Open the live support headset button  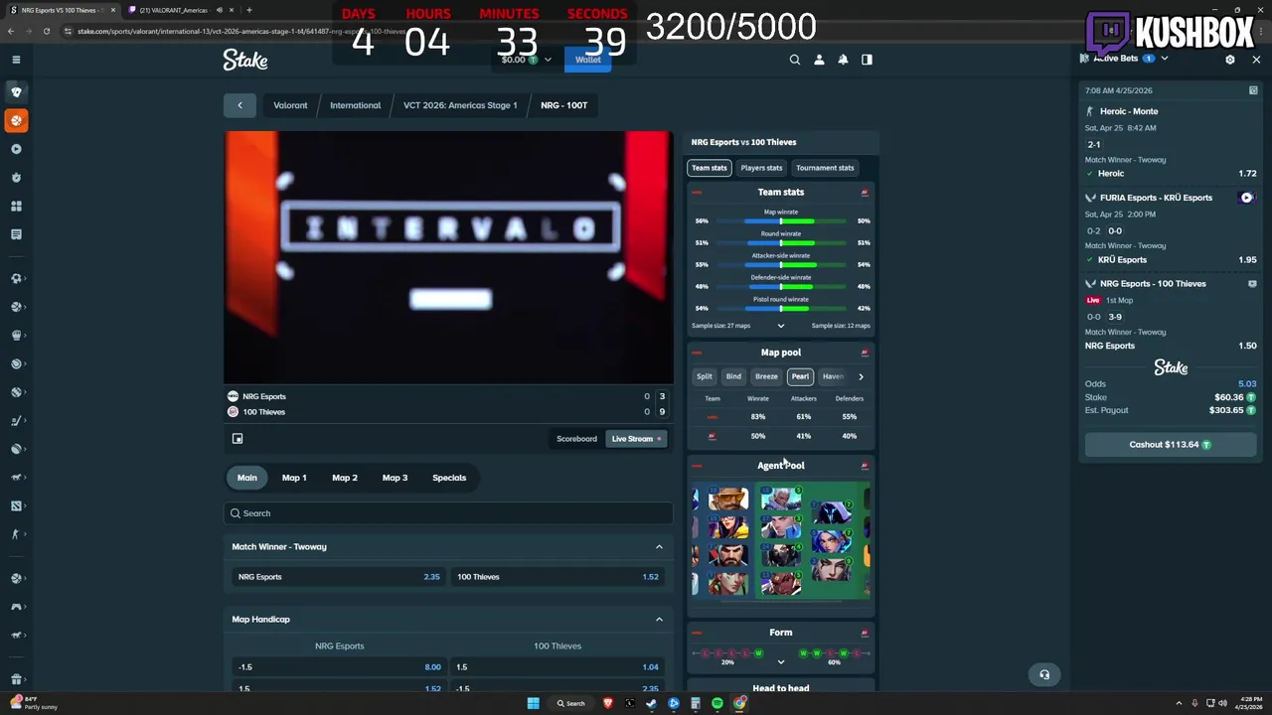tap(1044, 674)
